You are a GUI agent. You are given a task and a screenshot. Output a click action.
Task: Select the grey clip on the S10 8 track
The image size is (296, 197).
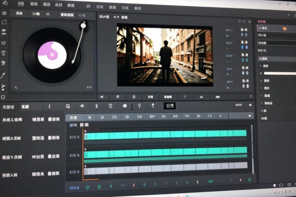pos(166,168)
